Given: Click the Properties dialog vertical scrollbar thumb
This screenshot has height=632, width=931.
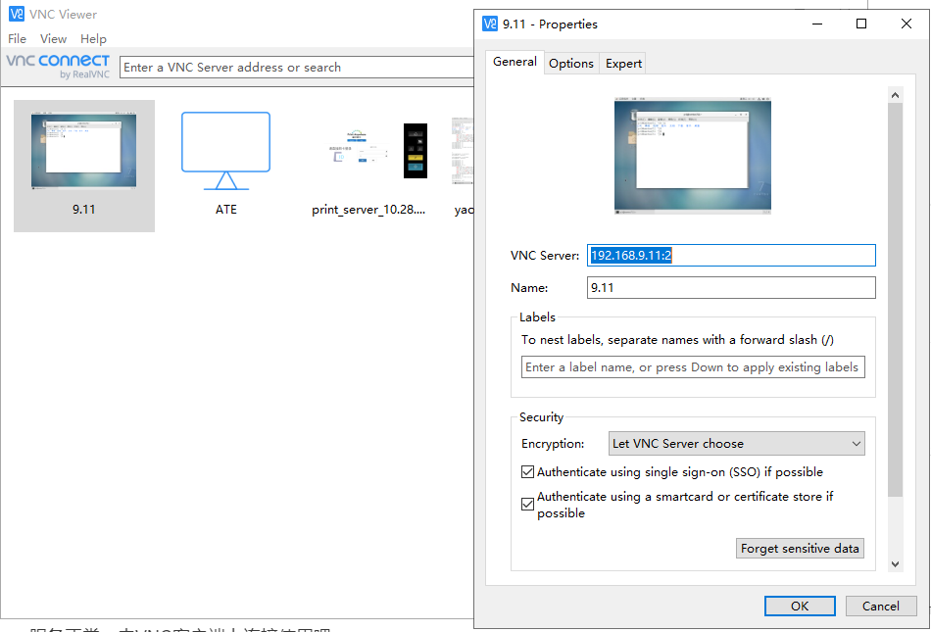Looking at the screenshot, I should (x=896, y=299).
